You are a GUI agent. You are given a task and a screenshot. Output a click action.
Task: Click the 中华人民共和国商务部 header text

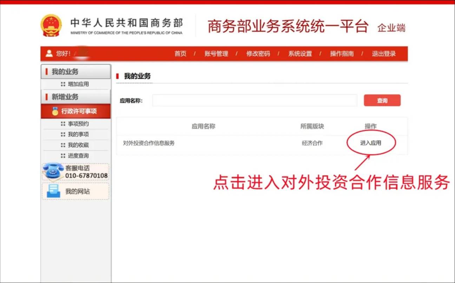pos(126,23)
